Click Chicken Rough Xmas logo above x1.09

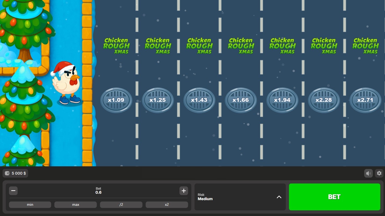(x=116, y=46)
